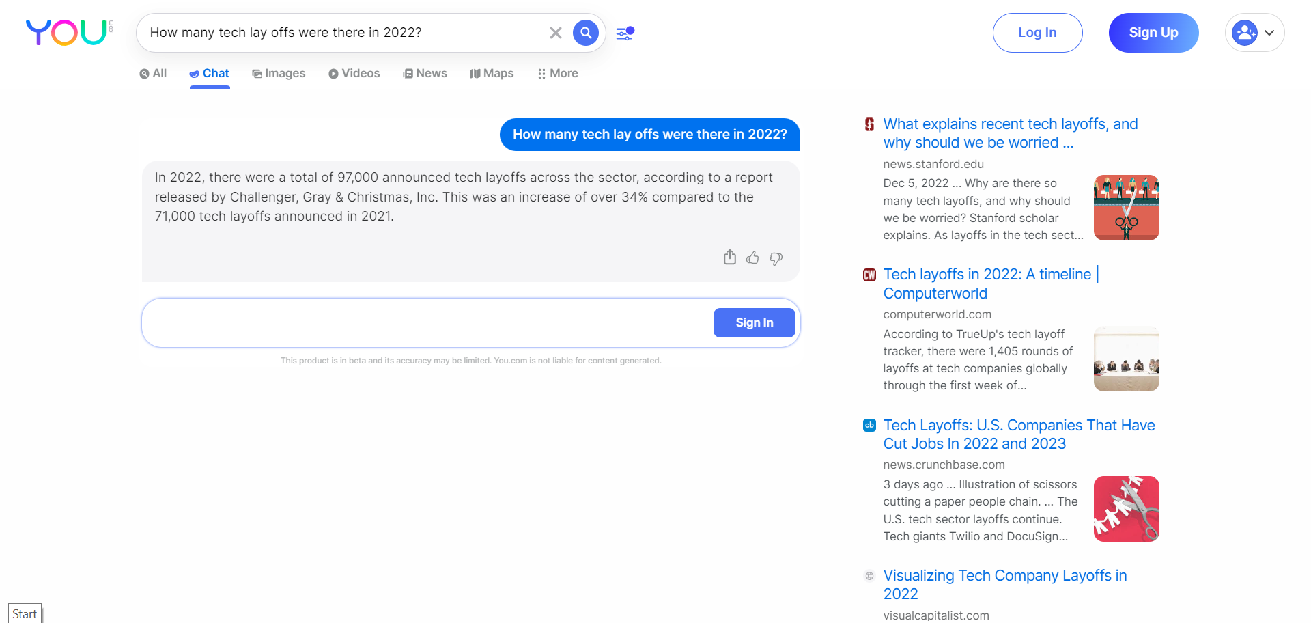Clear the search query with X icon
1311x623 pixels.
(556, 33)
